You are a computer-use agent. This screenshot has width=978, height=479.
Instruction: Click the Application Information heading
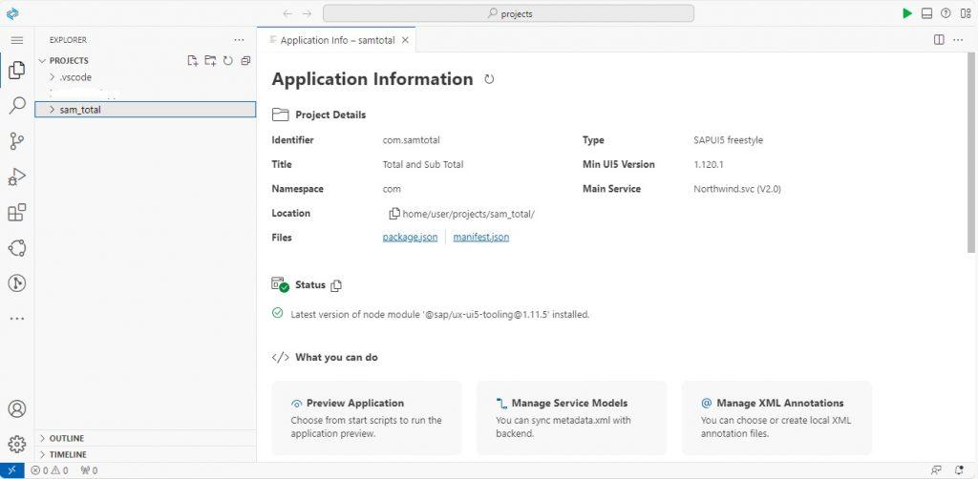point(372,79)
